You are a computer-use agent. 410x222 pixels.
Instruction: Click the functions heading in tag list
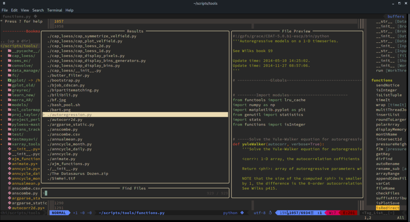[x=382, y=80]
